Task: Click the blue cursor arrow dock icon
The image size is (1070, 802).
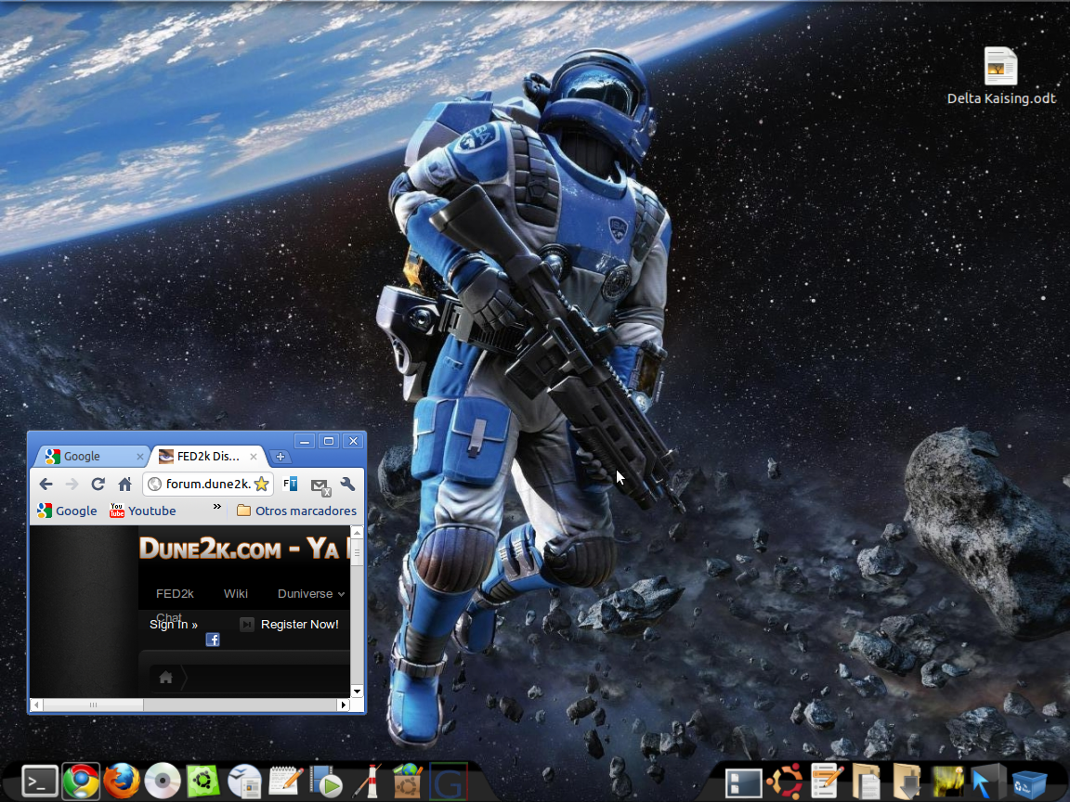Action: click(x=987, y=782)
